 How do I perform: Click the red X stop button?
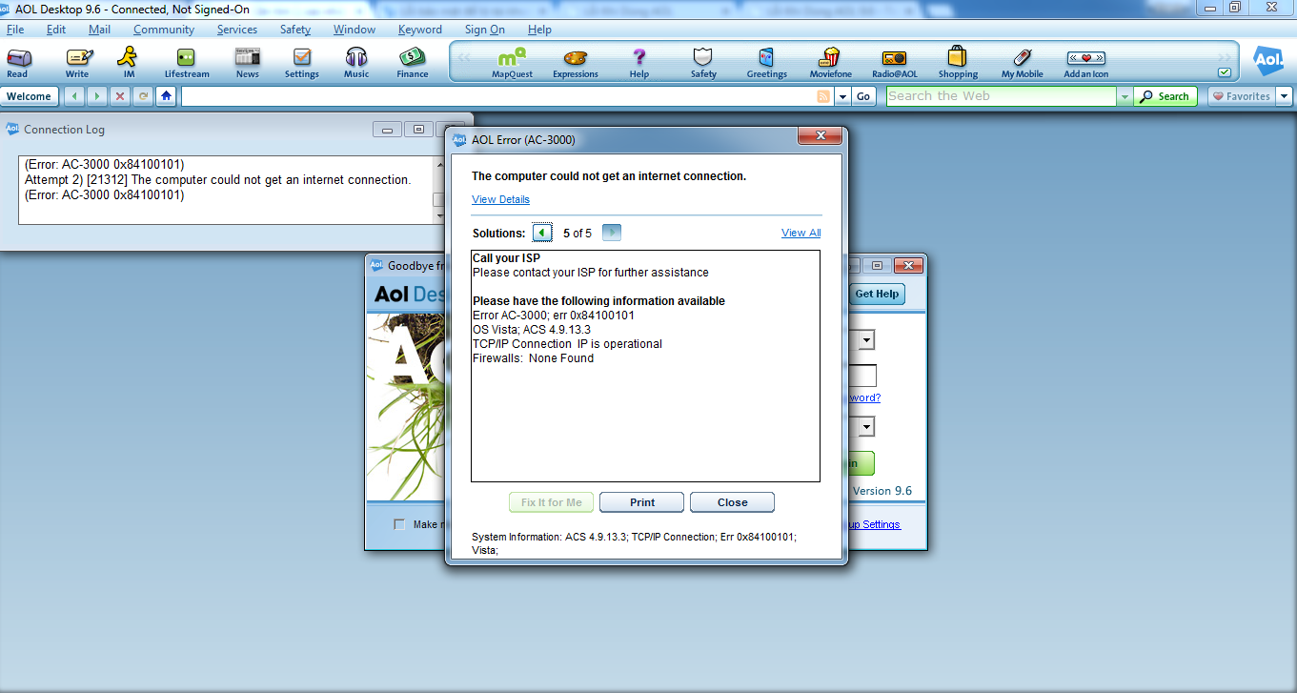[119, 96]
